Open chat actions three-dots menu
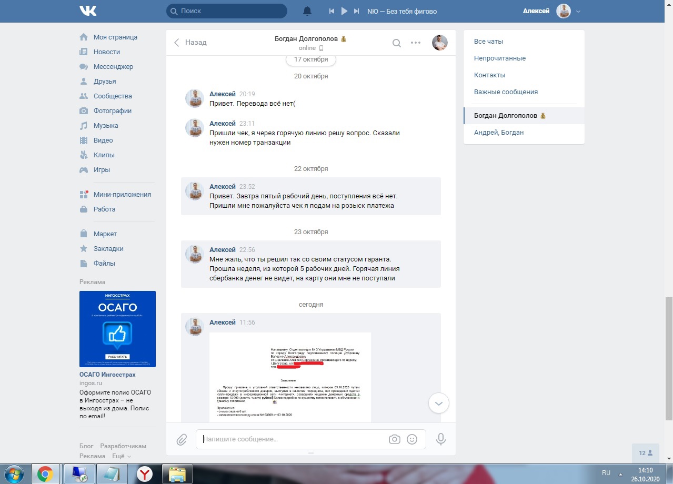 point(416,43)
